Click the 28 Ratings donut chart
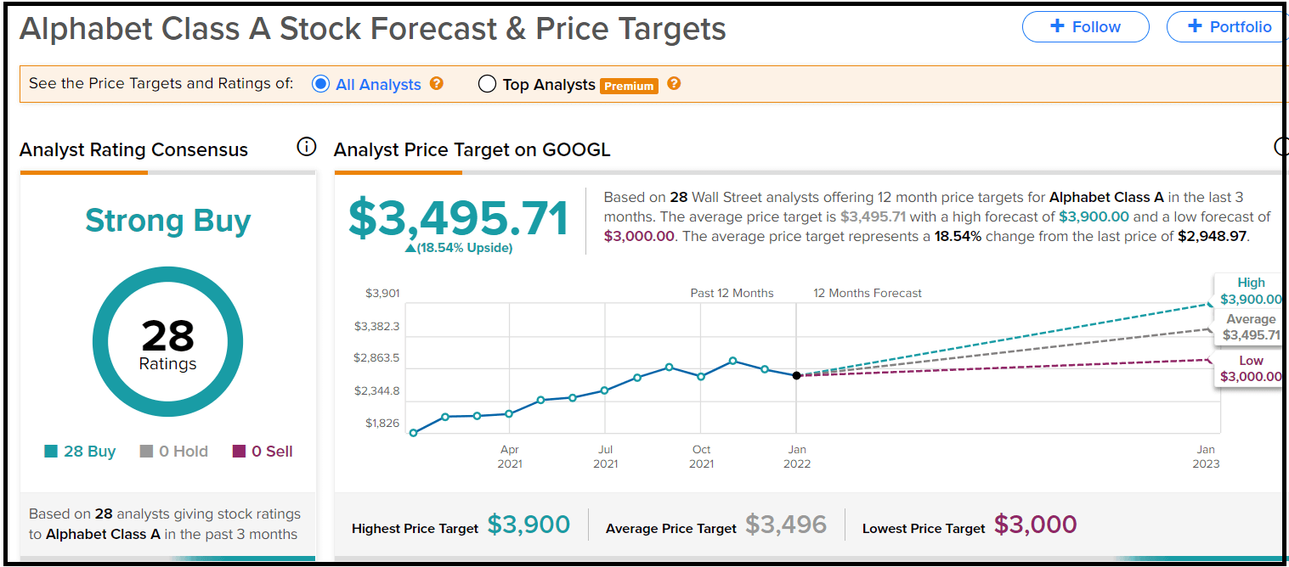This screenshot has width=1289, height=567. tap(167, 342)
